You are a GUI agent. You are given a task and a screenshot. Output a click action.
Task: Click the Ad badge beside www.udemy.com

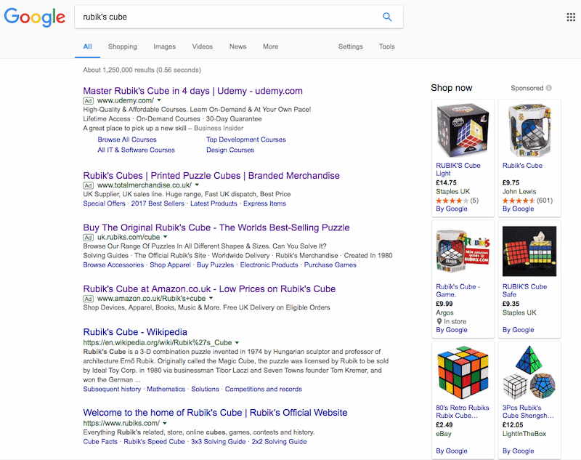click(x=88, y=101)
